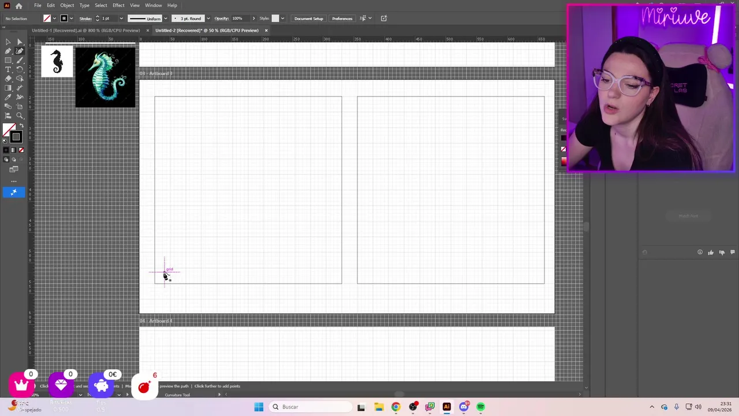Image resolution: width=739 pixels, height=416 pixels.
Task: Enable Draw Inside mode
Action: click(21, 159)
